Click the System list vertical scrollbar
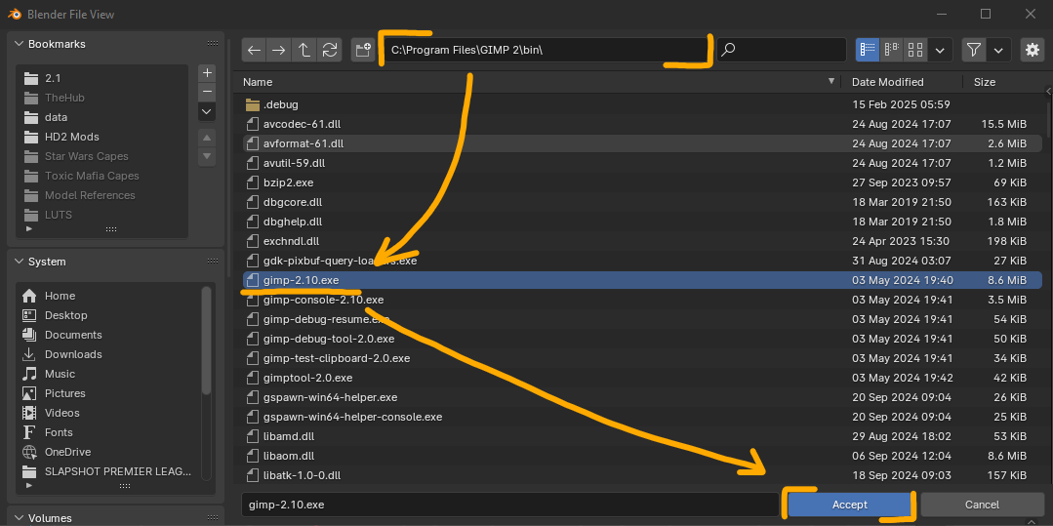This screenshot has height=526, width=1053. point(206,337)
